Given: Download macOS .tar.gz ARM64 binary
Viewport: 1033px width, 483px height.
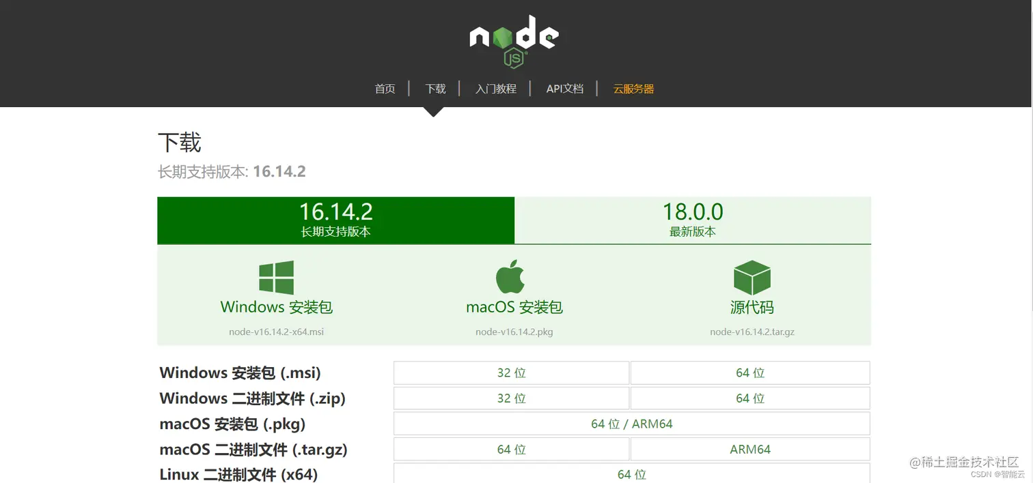Looking at the screenshot, I should coord(750,449).
